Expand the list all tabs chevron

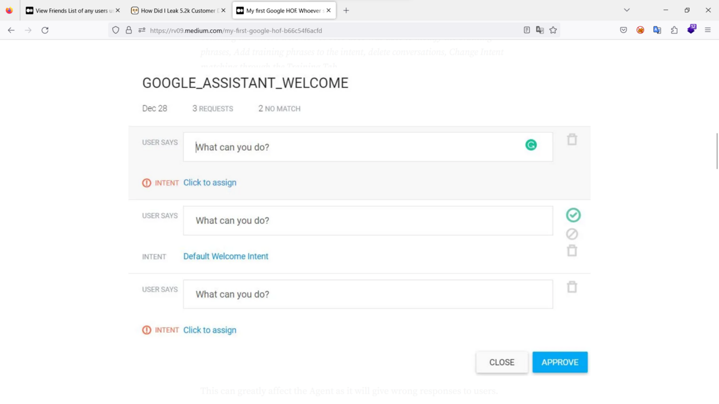click(627, 10)
